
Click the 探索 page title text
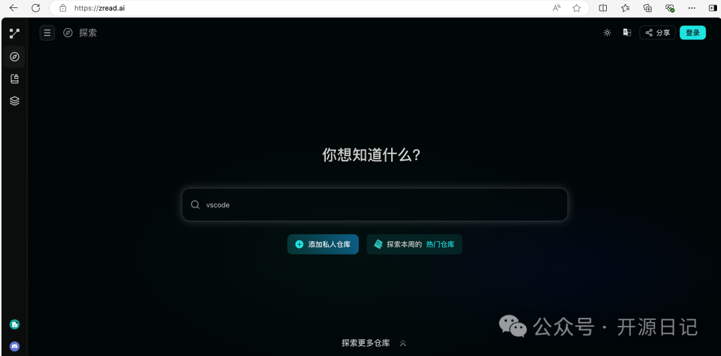[x=88, y=33]
